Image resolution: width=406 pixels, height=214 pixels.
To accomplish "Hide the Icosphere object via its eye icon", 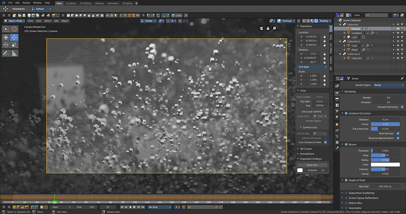I will click(398, 33).
